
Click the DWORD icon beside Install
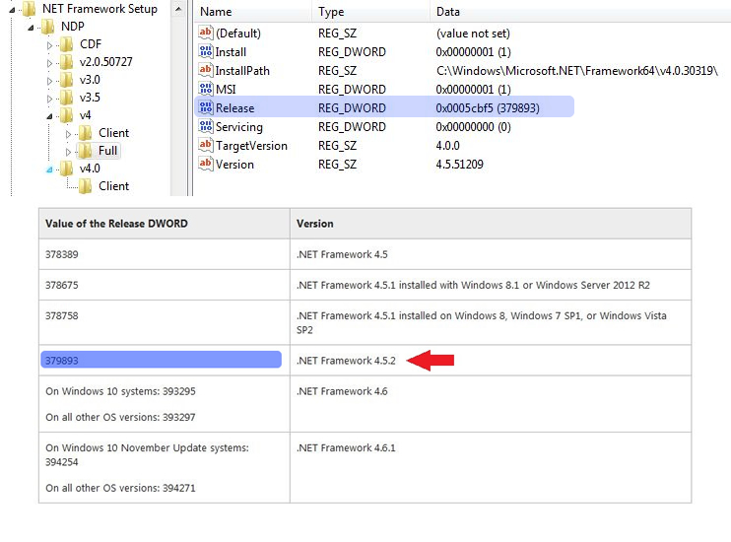(x=206, y=51)
